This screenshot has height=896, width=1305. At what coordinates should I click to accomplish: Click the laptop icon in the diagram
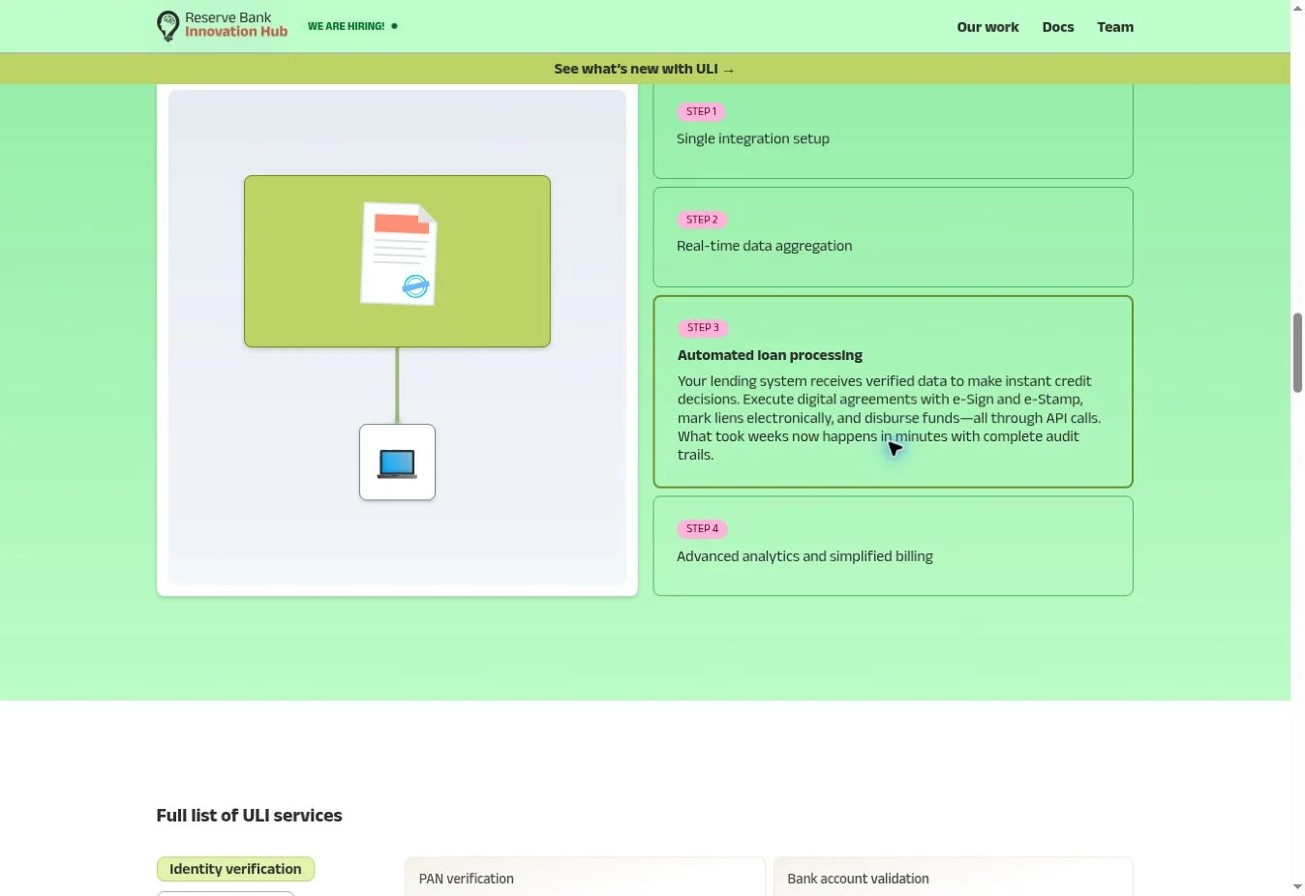point(397,463)
